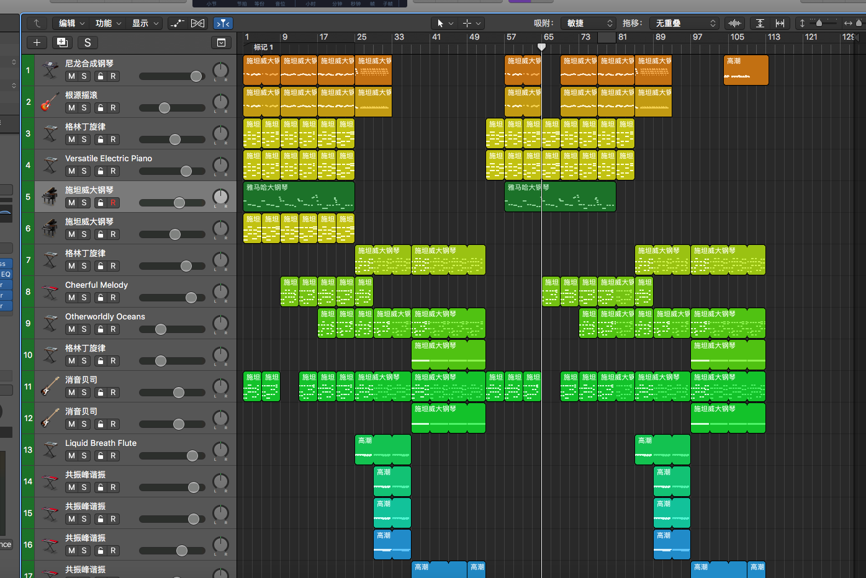Open the 功能 (Functions) menu dropdown
This screenshot has height=578, width=866.
coord(108,23)
